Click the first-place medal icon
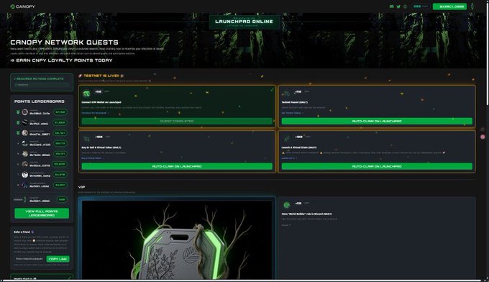 click(18, 112)
